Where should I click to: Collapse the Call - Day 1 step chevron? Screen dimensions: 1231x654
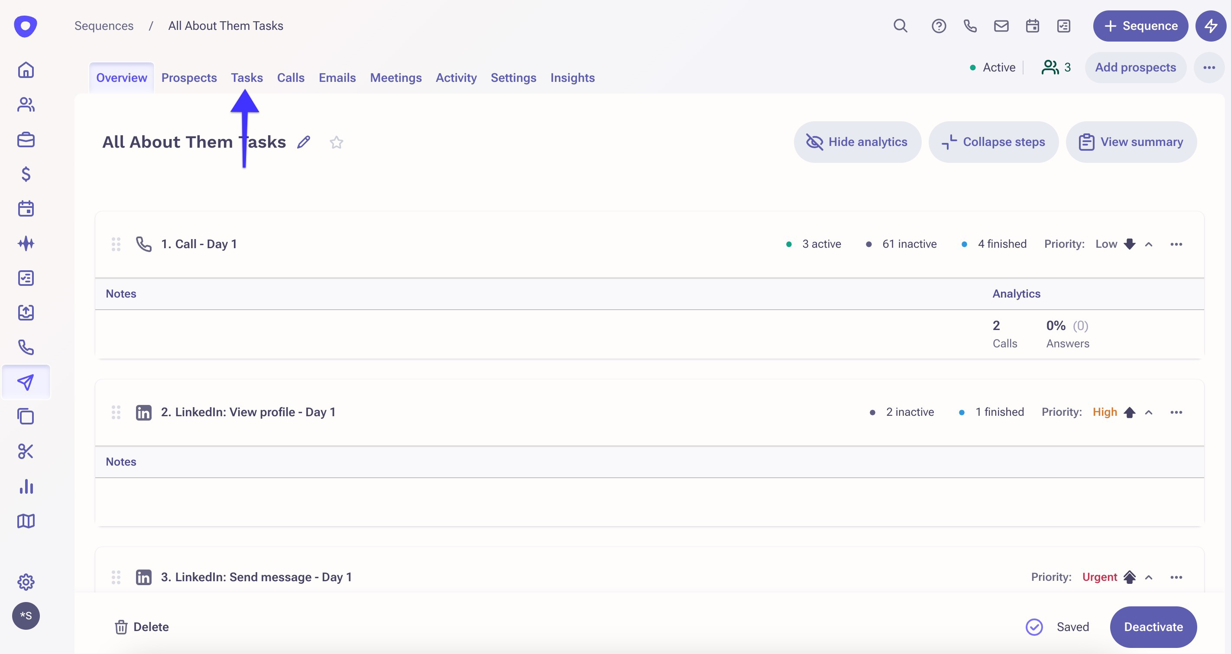pos(1149,244)
